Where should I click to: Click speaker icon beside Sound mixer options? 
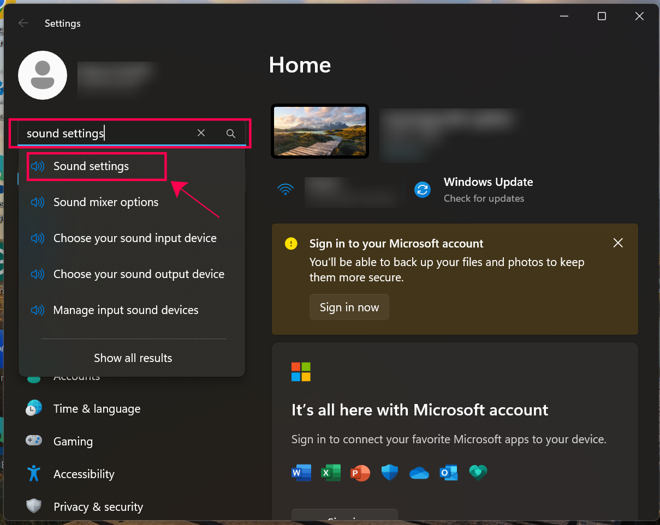[38, 202]
